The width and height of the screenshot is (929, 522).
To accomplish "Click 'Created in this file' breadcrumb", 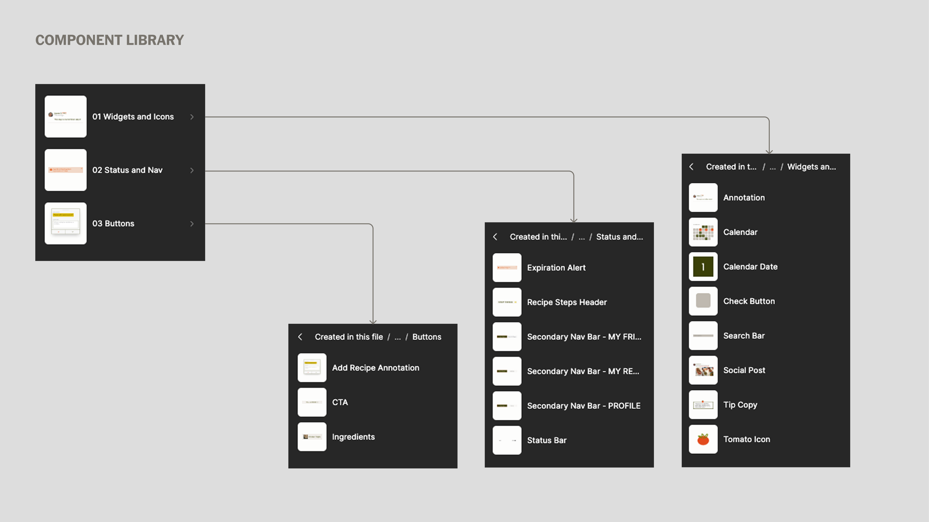I will [349, 337].
